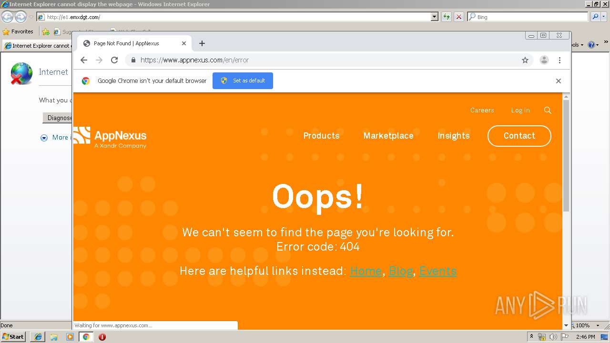Click the Bing search box in IE

pyautogui.click(x=528, y=17)
